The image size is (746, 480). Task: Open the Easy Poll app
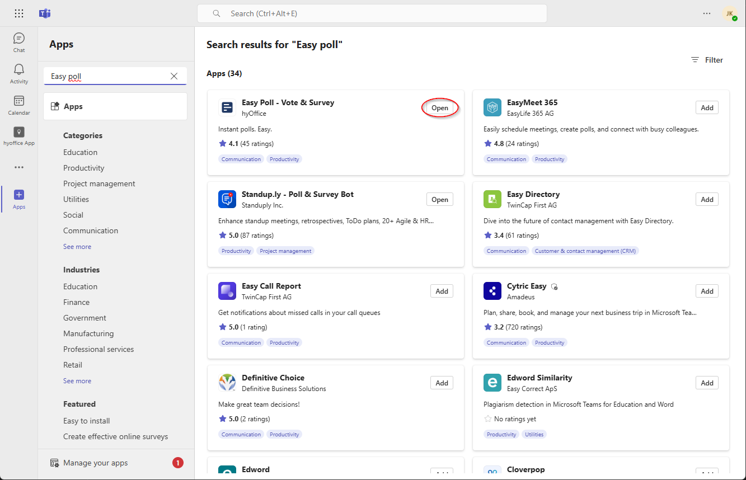440,108
